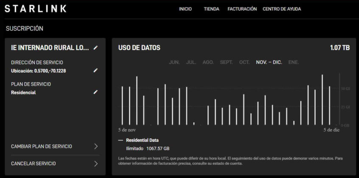Select the OCT. month tab
The height and width of the screenshot is (178, 359).
click(244, 62)
